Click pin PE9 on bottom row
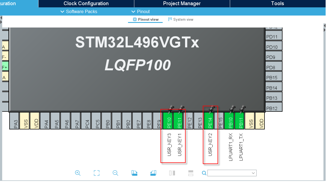This screenshot has width=327, height=182. coord(158,121)
